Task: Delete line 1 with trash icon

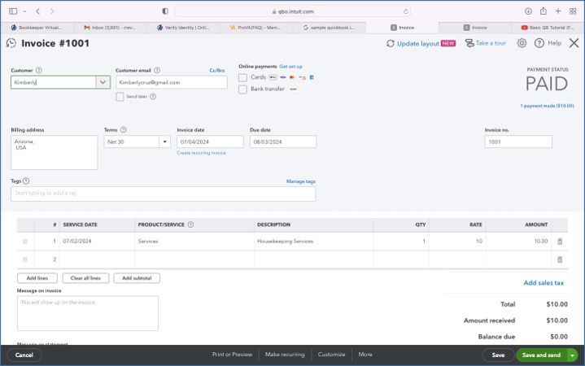Action: [x=560, y=242]
